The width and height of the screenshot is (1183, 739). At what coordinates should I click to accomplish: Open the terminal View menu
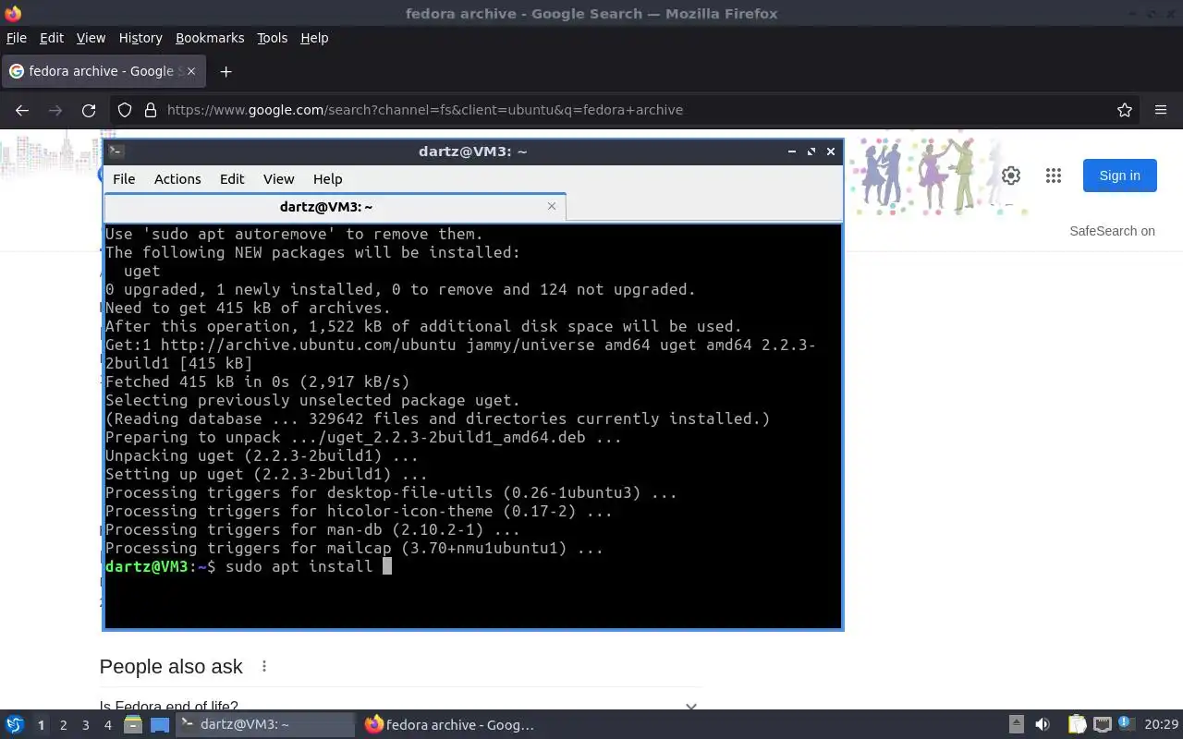(278, 179)
